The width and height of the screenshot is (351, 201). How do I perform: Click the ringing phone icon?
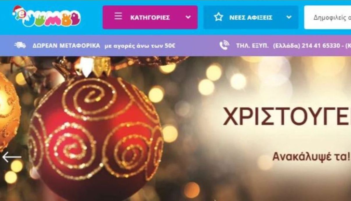click(x=224, y=45)
